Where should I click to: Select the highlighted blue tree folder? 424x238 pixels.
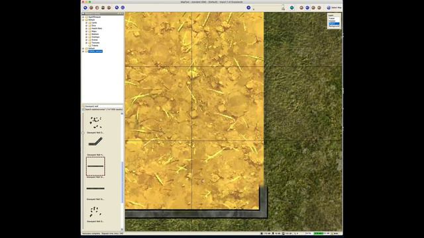(95, 52)
